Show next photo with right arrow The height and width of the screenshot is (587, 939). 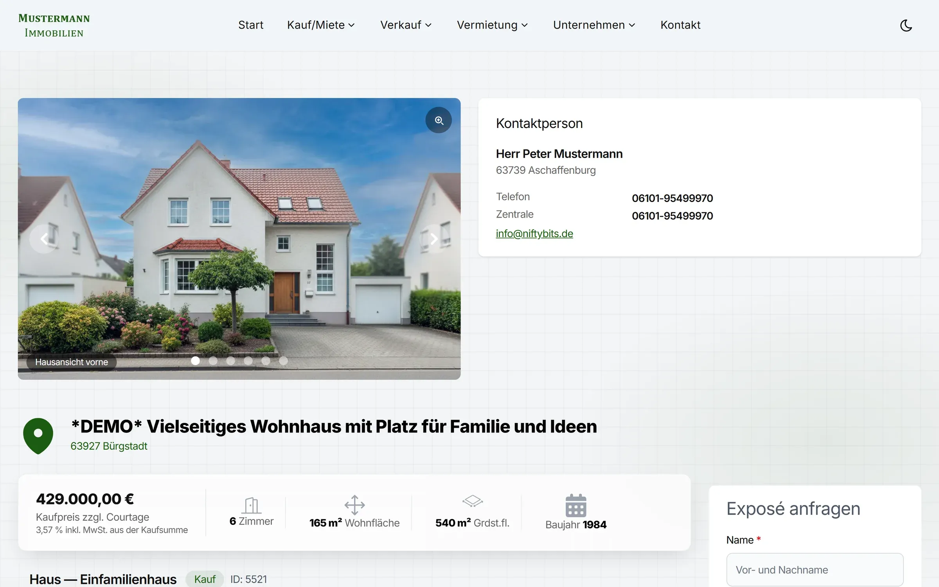point(434,238)
